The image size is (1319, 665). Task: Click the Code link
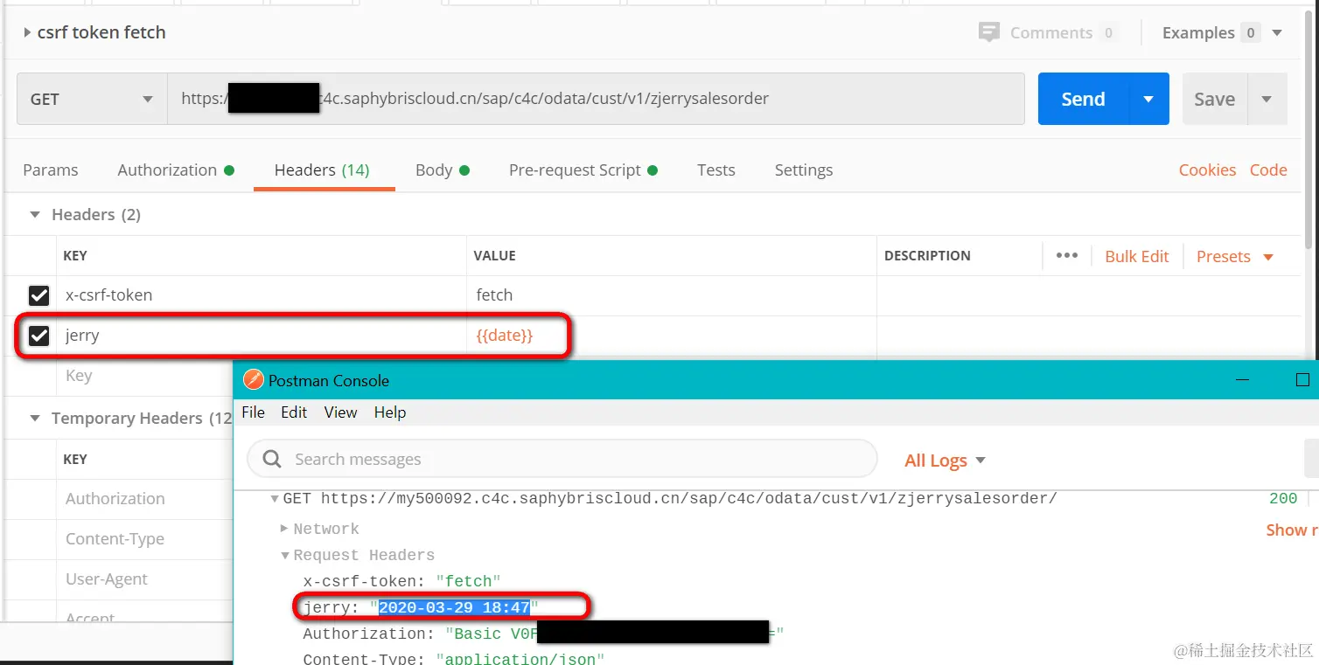coord(1268,170)
